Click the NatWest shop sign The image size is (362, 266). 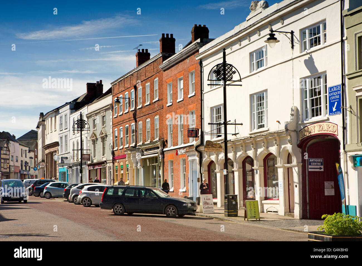click(180, 152)
